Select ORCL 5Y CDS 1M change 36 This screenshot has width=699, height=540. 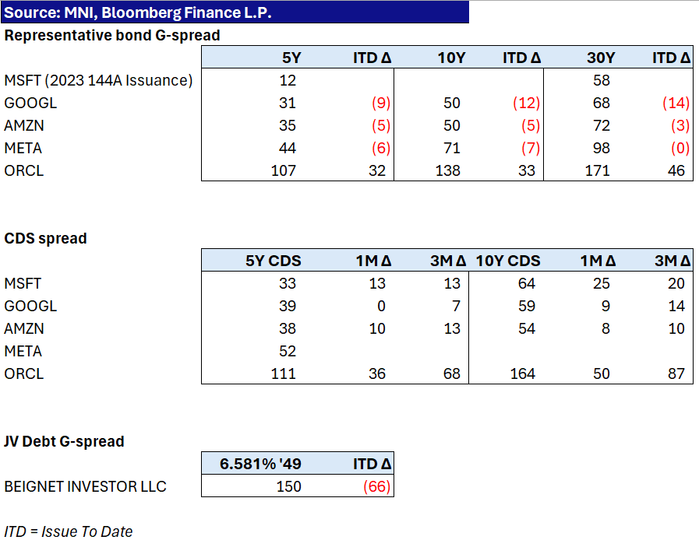(377, 374)
